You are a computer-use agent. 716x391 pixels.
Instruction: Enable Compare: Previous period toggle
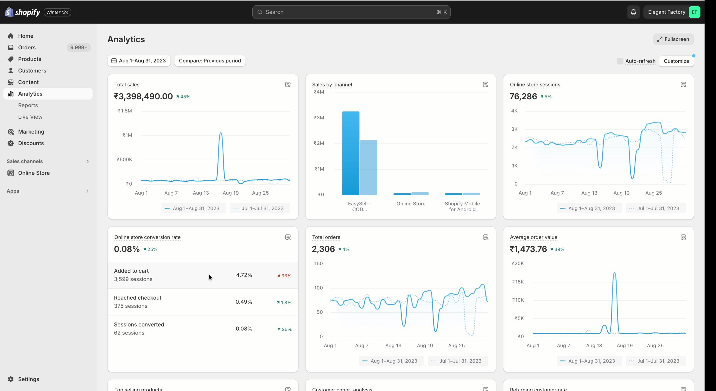pos(210,61)
